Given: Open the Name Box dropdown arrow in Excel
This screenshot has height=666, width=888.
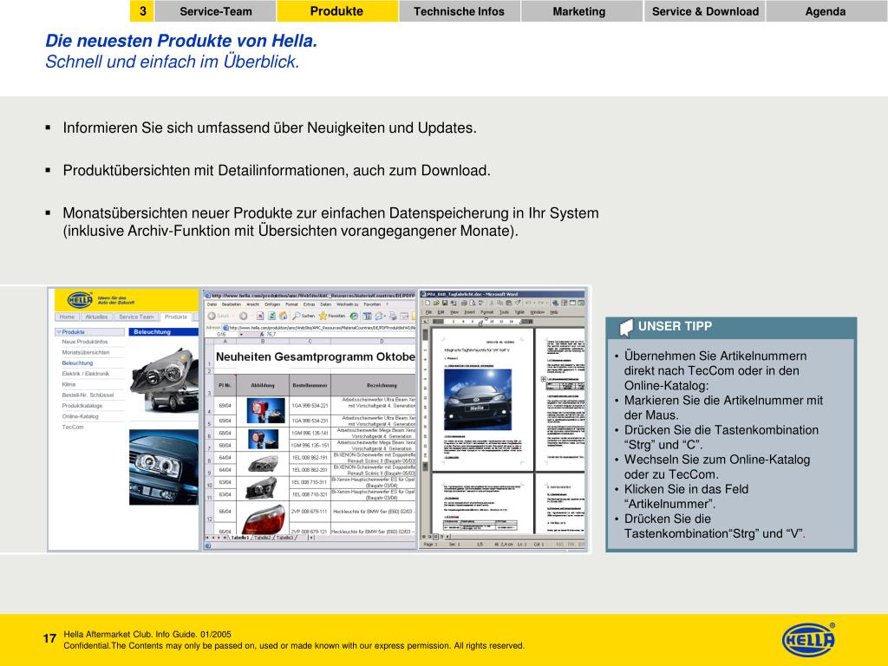Looking at the screenshot, I should tap(242, 335).
